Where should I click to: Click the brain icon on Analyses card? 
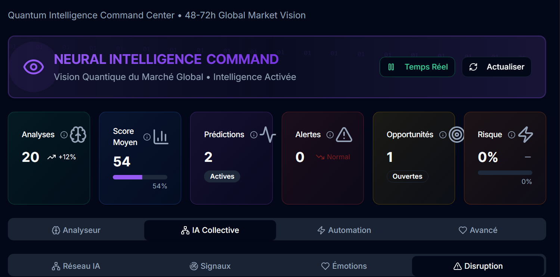point(78,135)
